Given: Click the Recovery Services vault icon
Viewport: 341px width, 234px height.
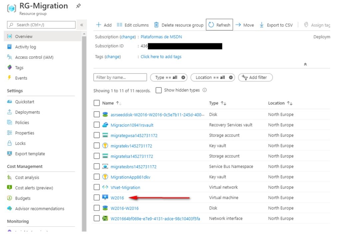Looking at the screenshot, I should pos(105,125).
